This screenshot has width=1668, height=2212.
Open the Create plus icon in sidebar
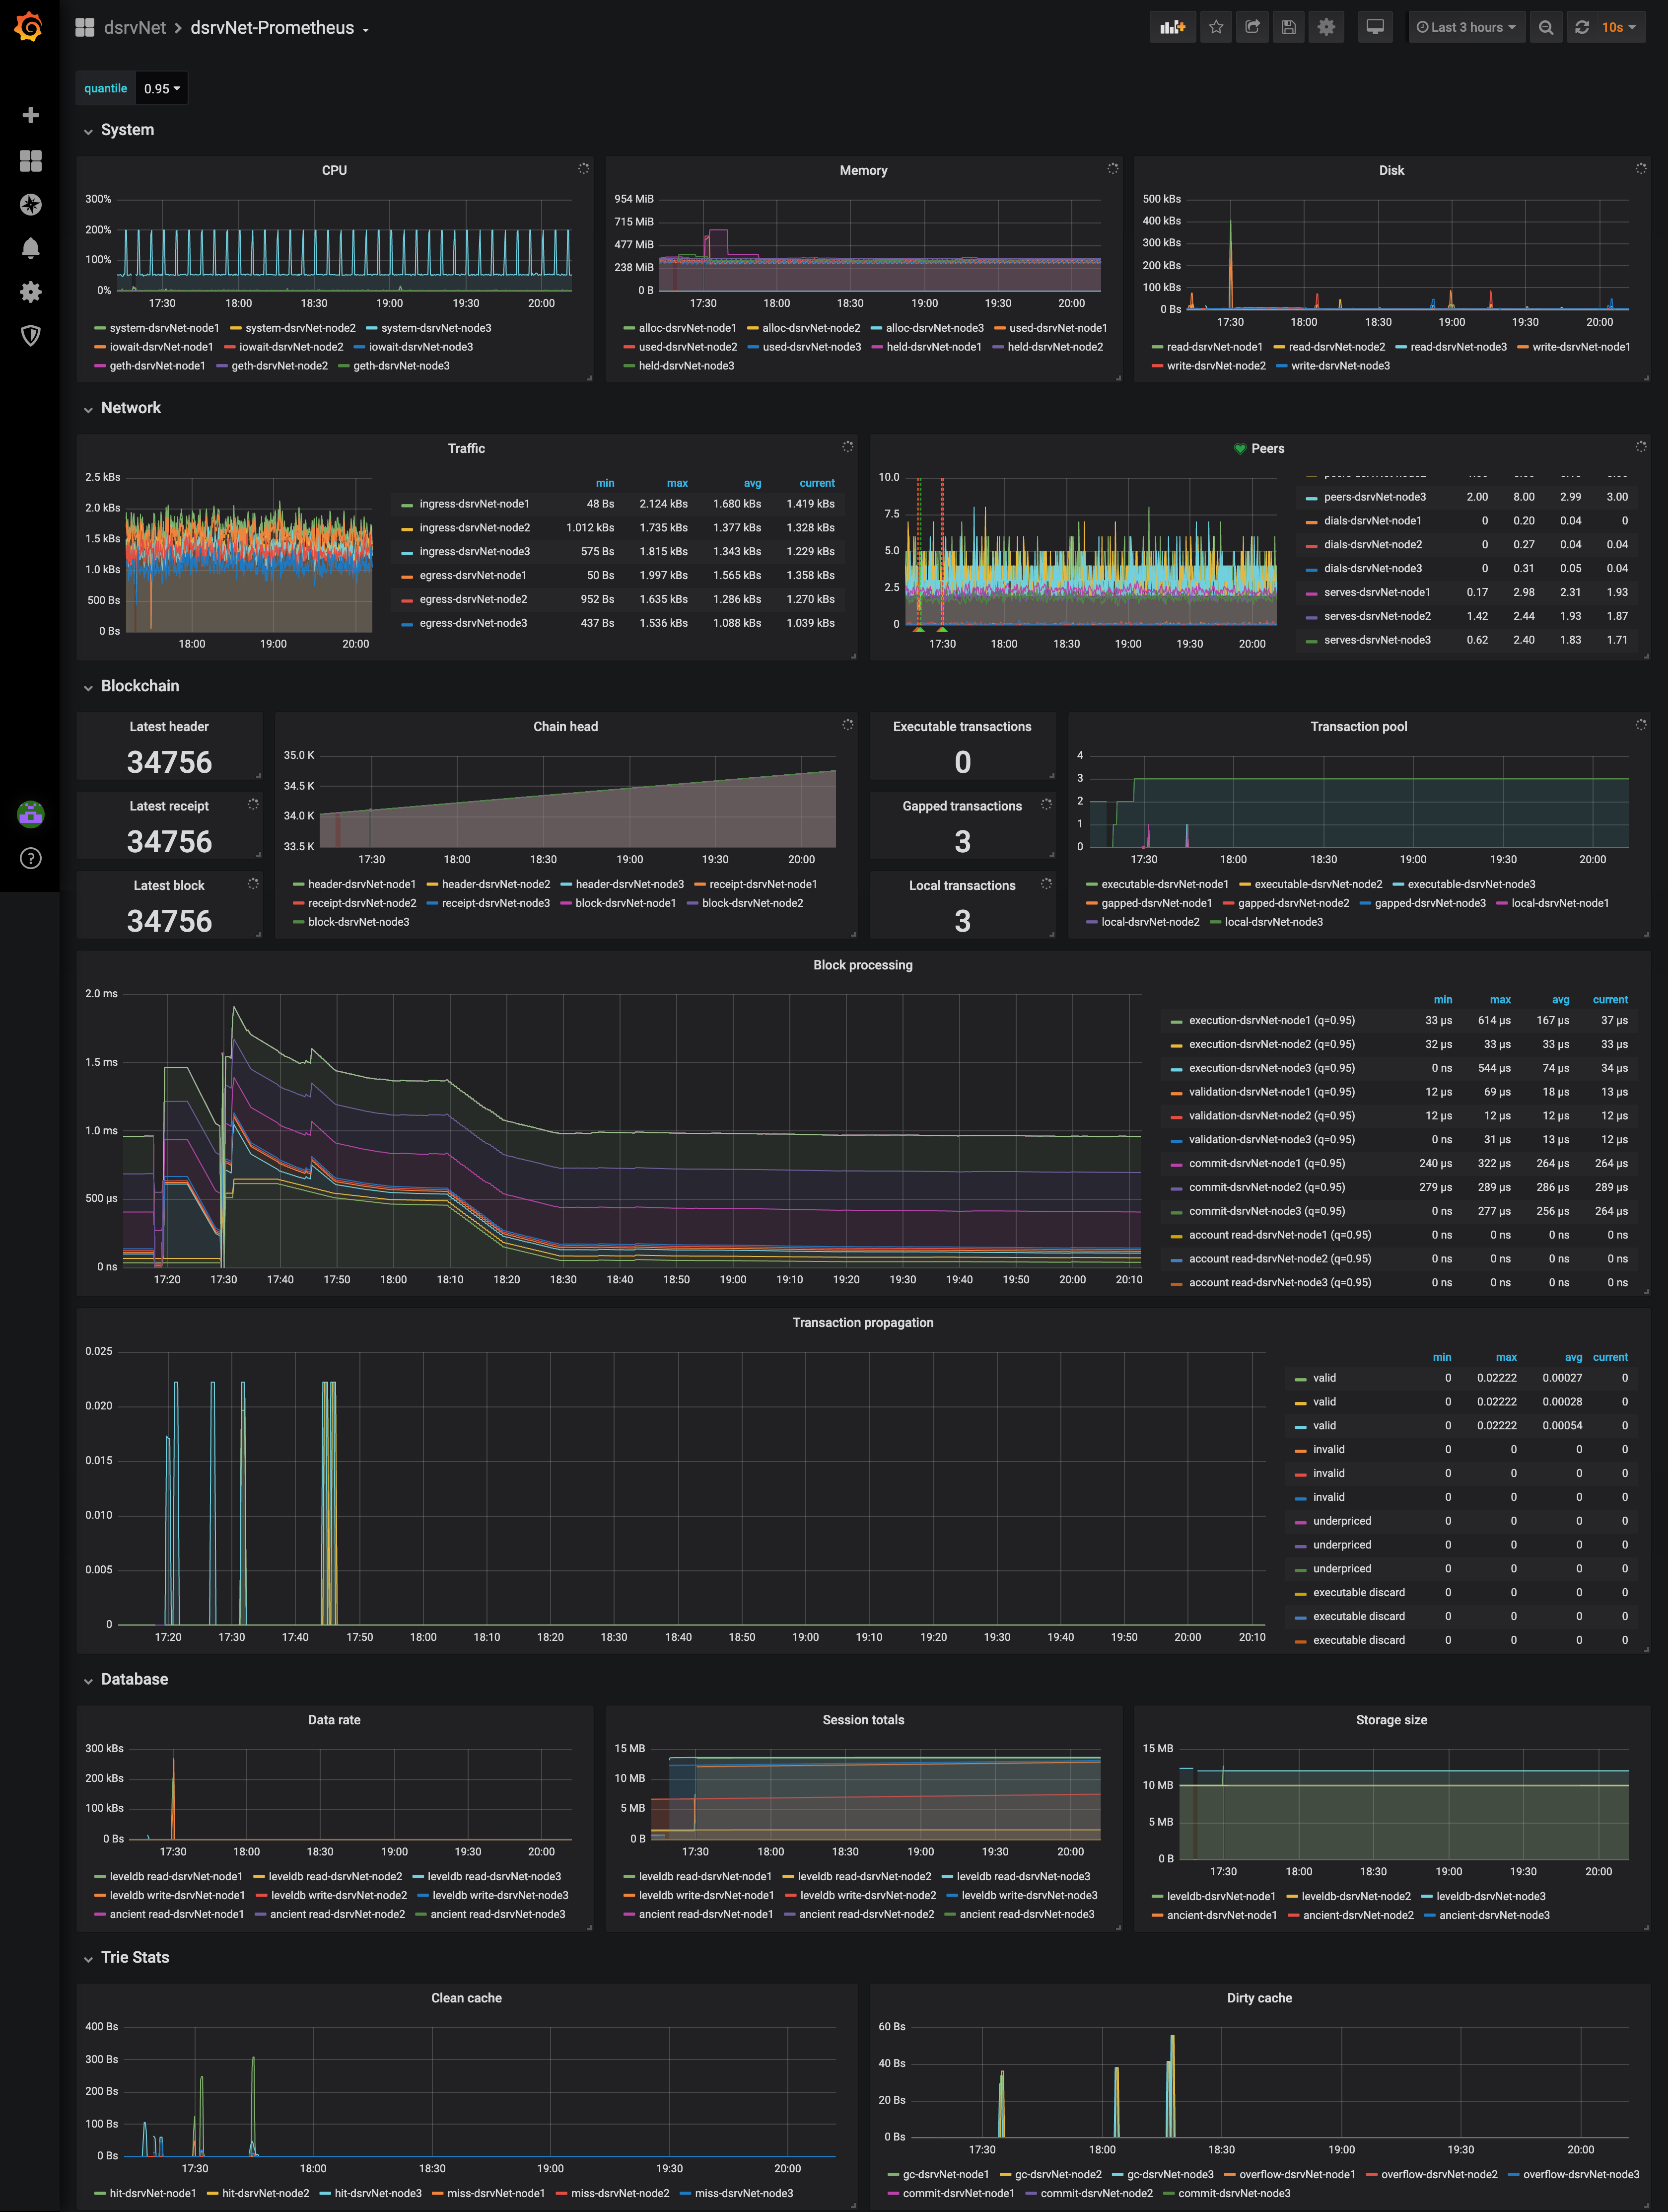[31, 115]
